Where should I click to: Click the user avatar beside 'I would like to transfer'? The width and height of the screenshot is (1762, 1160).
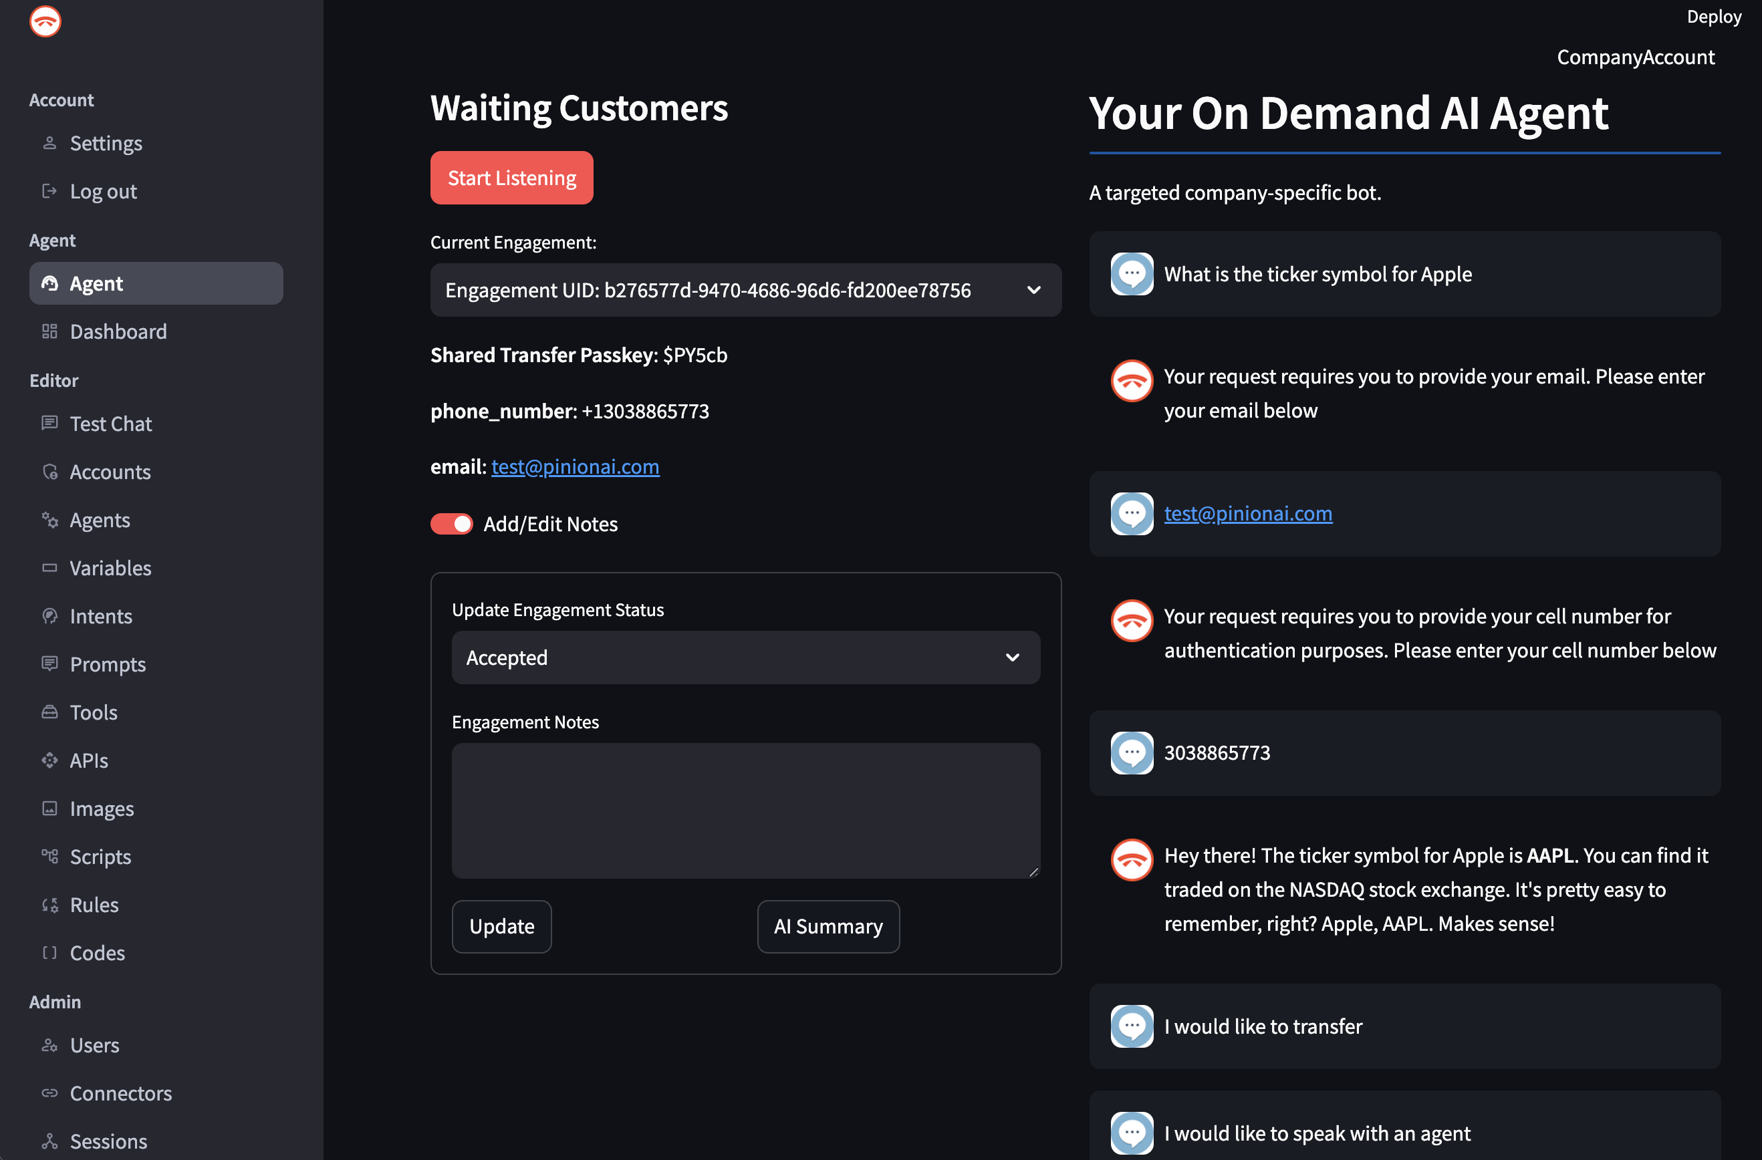1132,1026
